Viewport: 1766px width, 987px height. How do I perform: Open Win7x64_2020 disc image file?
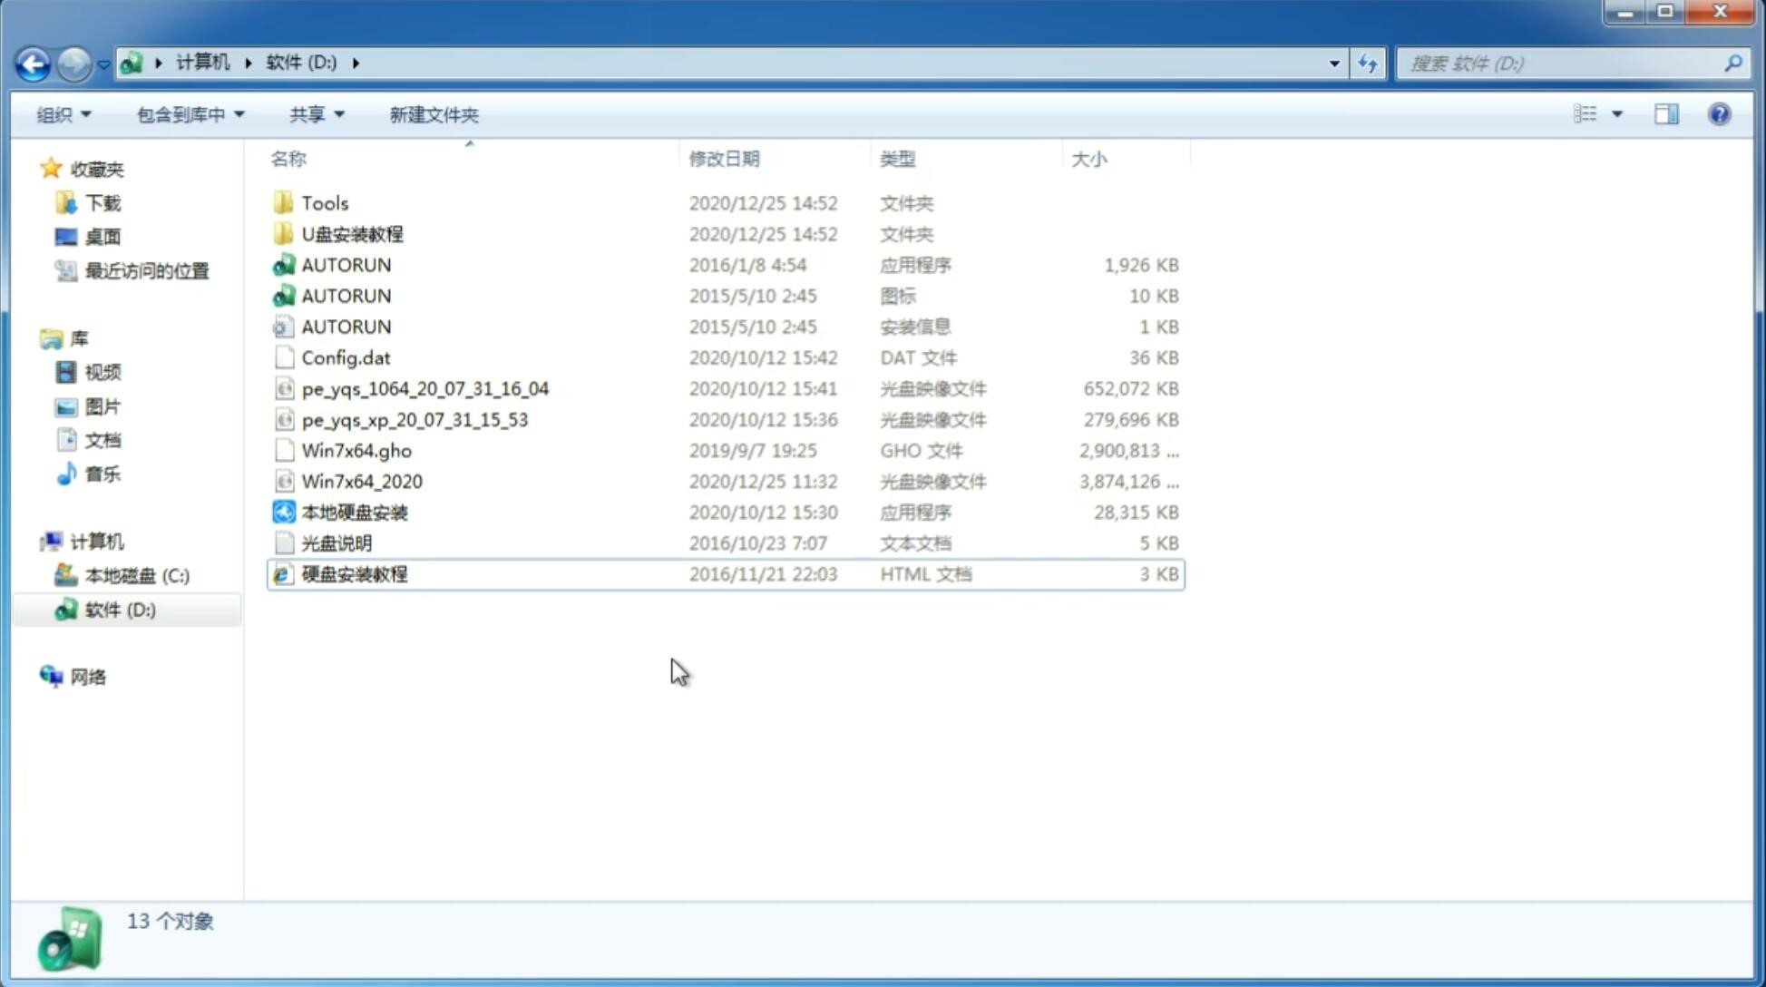pyautogui.click(x=360, y=480)
